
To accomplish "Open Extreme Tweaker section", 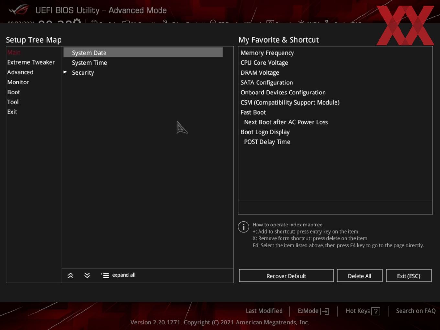I will 31,62.
